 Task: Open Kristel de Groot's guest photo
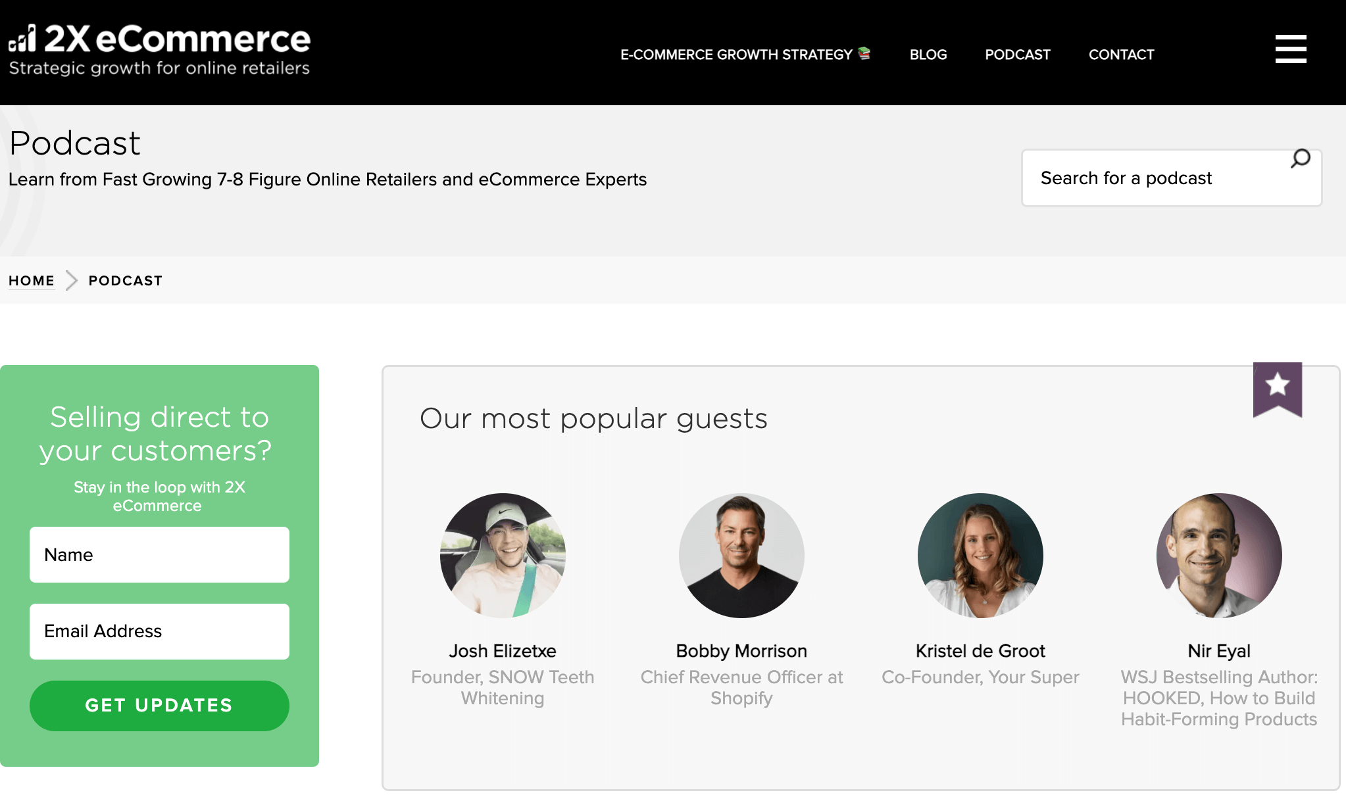click(980, 556)
